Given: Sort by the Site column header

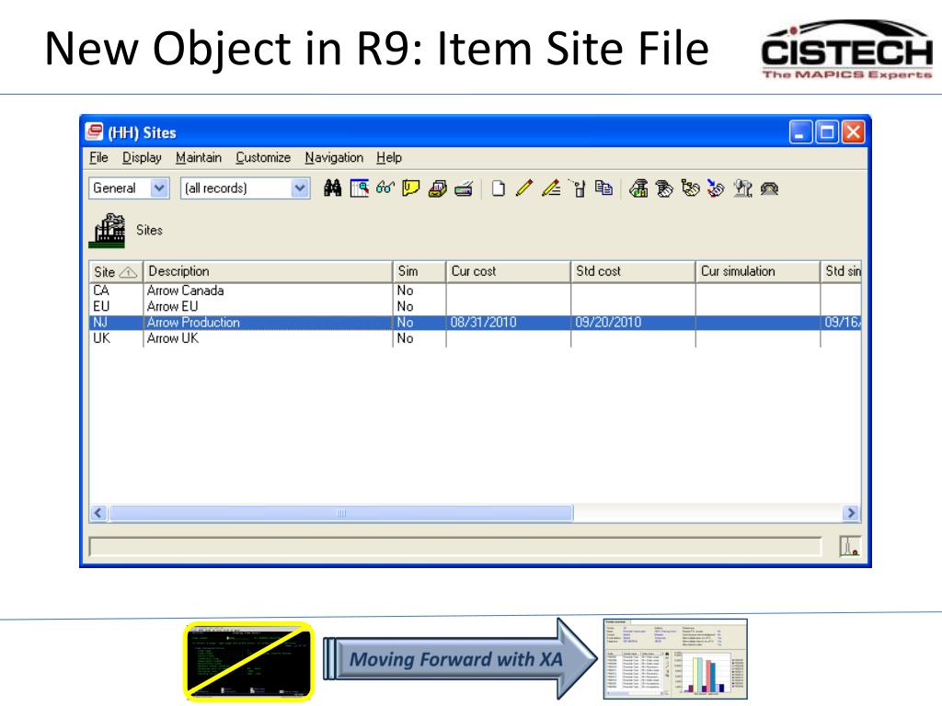Looking at the screenshot, I should (x=115, y=271).
